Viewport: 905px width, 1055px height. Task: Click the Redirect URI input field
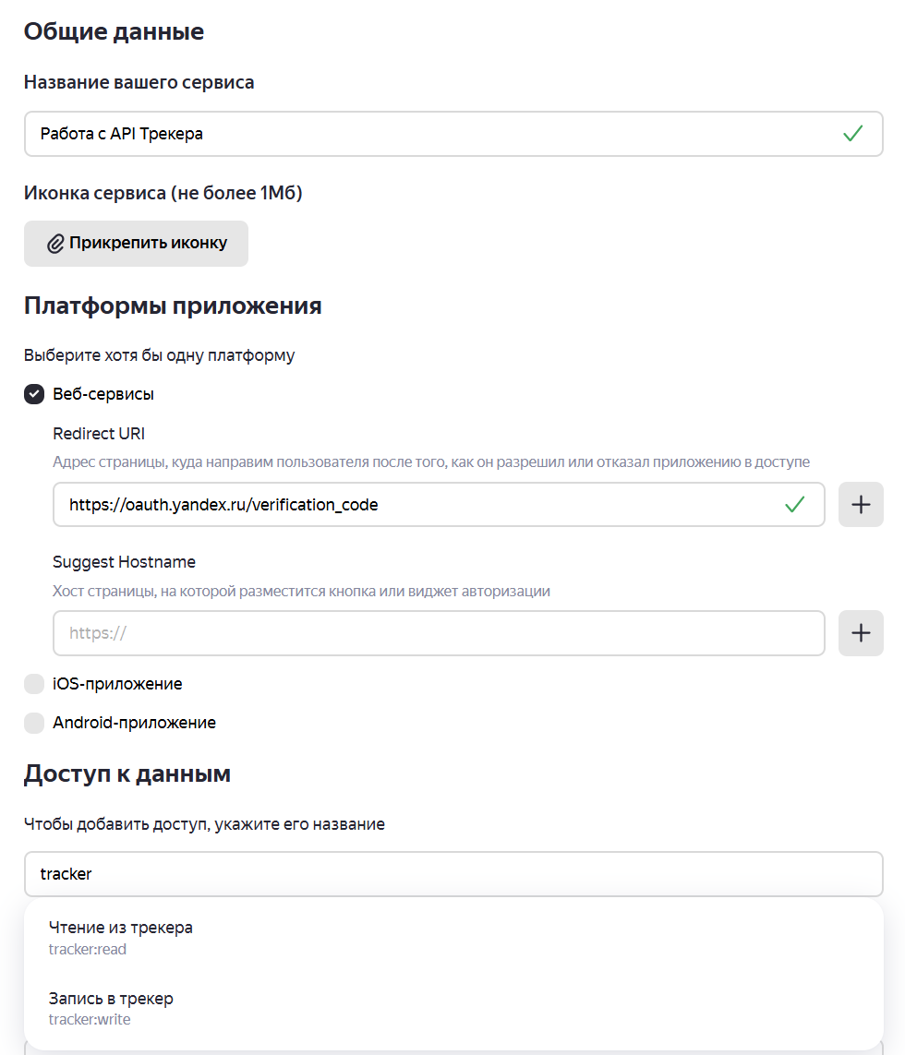click(439, 505)
